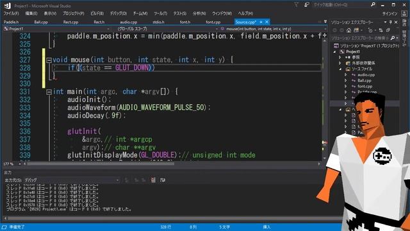Viewport: 410px width, 231px height.
Task: Collapse the ソース ファイル folder
Action: coord(340,69)
